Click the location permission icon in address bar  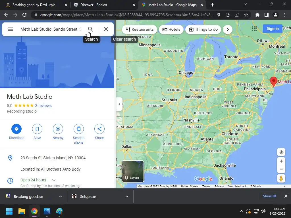[219, 15]
